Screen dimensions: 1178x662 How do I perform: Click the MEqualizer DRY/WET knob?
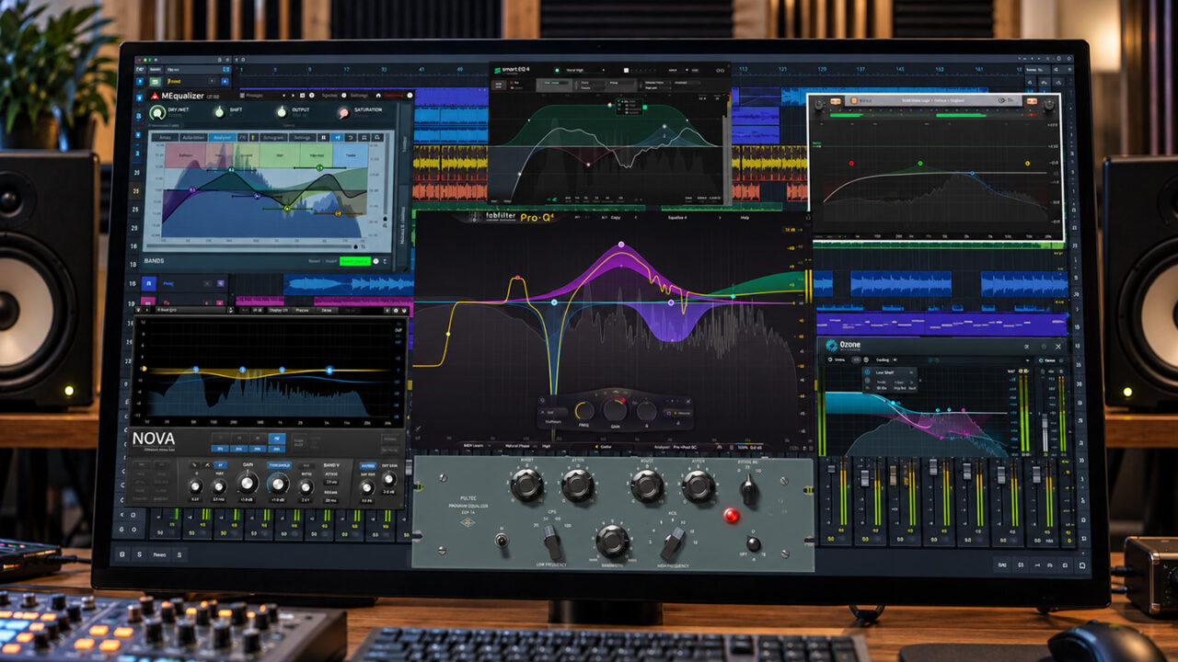coord(157,113)
